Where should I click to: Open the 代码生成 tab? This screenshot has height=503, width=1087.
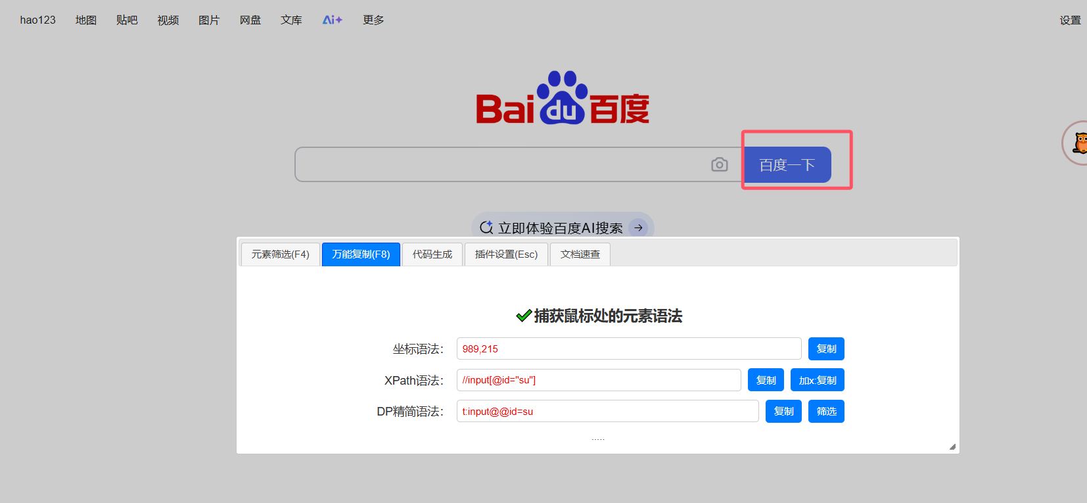pyautogui.click(x=432, y=254)
